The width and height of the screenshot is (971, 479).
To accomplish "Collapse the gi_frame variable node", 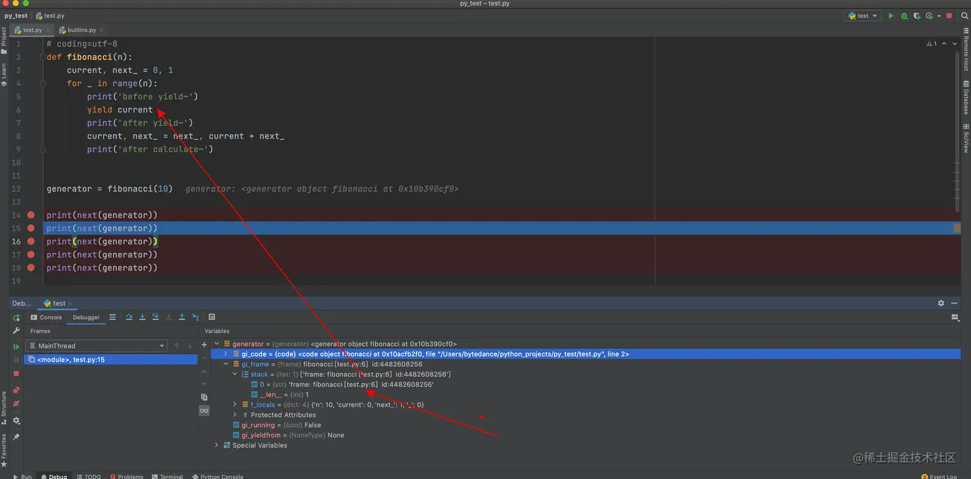I will [x=225, y=364].
